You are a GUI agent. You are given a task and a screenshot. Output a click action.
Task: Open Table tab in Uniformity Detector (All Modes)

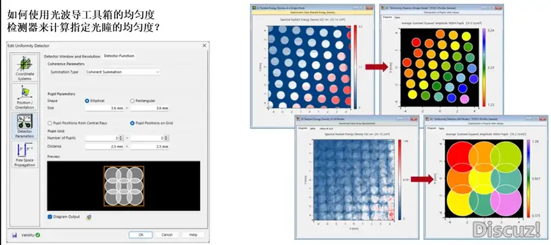(x=441, y=129)
